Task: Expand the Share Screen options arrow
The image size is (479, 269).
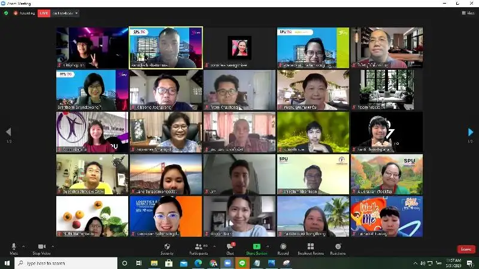Action: [x=266, y=246]
